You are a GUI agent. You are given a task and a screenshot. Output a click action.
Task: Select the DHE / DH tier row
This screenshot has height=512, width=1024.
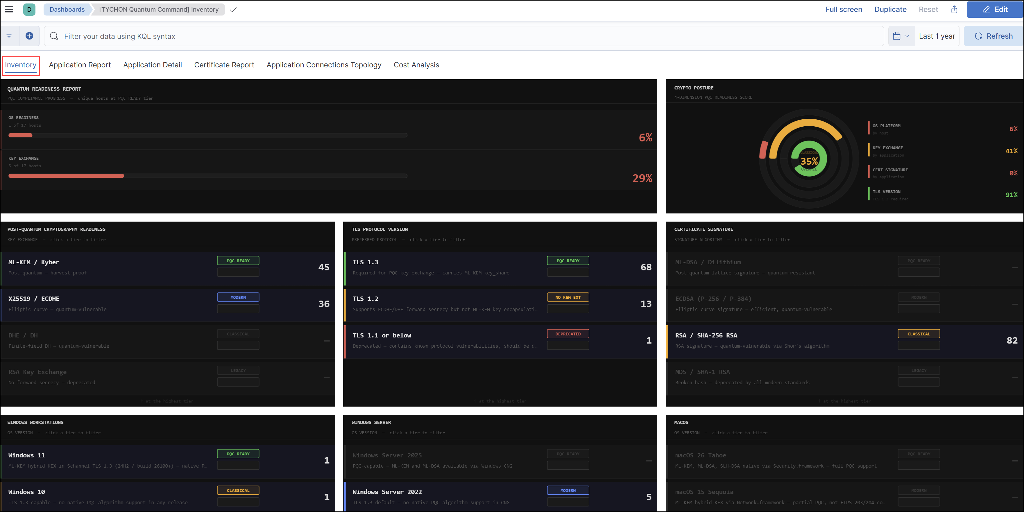(x=168, y=341)
